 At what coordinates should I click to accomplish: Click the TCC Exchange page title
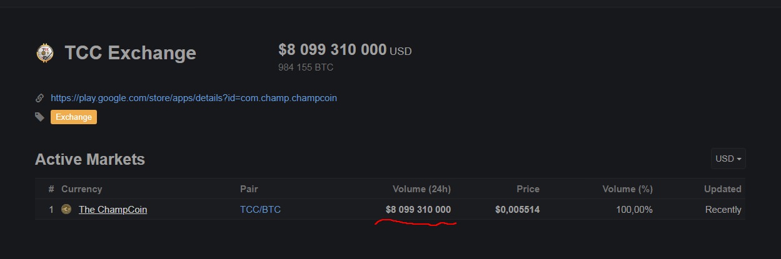point(130,53)
